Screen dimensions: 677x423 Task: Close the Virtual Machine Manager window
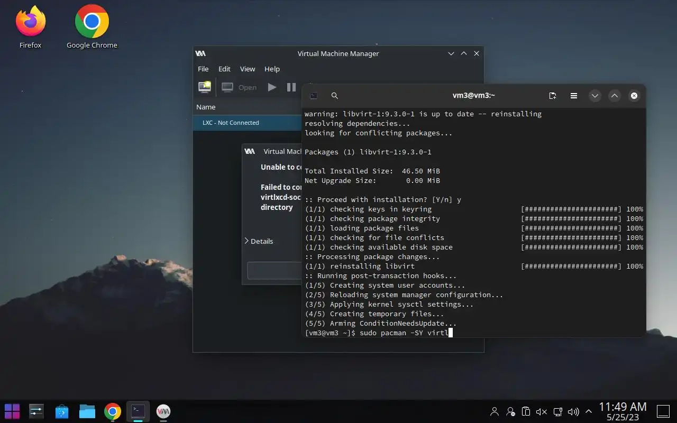[x=477, y=53]
